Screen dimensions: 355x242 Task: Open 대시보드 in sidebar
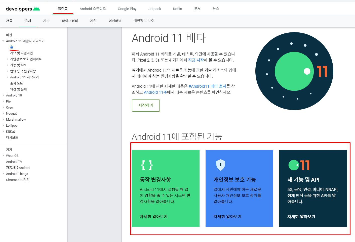pos(12,137)
